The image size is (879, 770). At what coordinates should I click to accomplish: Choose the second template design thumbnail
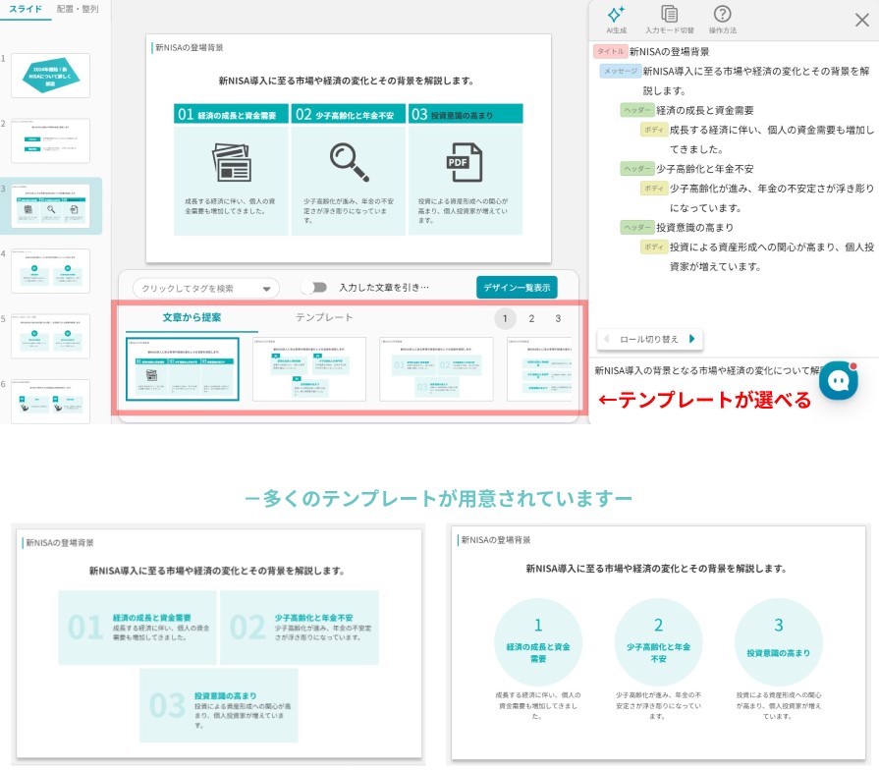(x=309, y=369)
